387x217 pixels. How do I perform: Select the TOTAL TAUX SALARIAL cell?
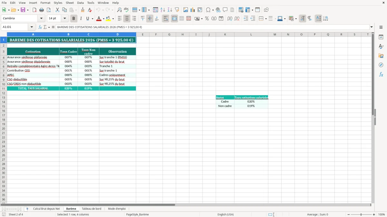click(33, 88)
